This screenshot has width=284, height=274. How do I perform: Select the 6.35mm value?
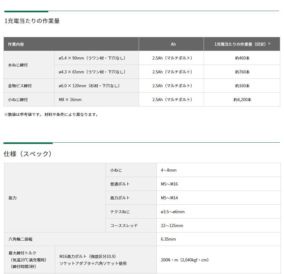[x=168, y=239]
